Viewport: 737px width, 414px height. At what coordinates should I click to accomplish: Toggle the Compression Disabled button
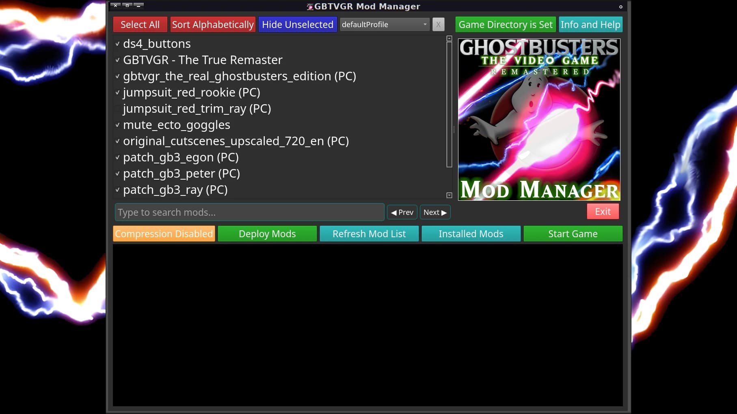164,234
